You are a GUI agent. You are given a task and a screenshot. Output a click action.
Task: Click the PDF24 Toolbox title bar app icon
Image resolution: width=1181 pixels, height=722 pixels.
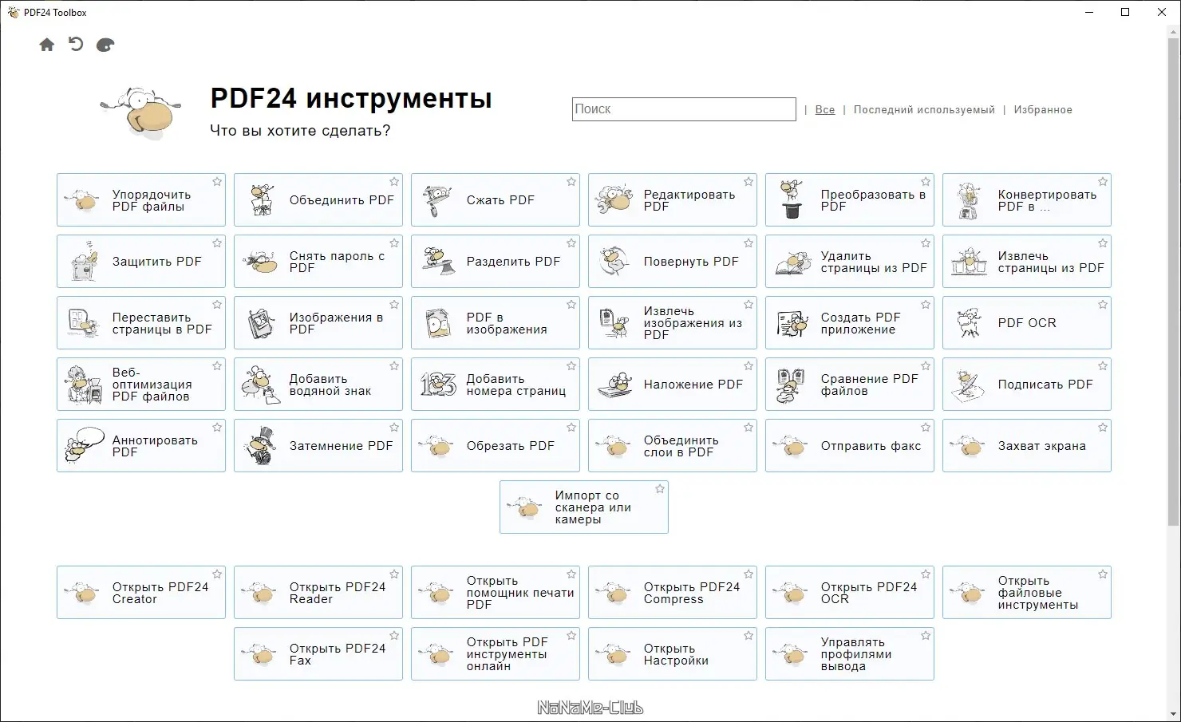[x=13, y=12]
